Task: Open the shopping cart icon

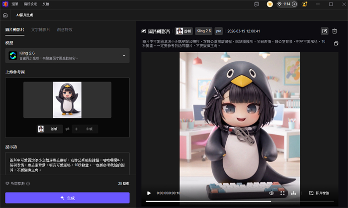Action: [x=269, y=4]
